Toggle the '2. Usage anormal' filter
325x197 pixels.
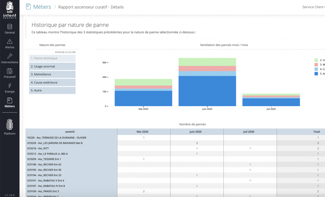click(x=52, y=66)
